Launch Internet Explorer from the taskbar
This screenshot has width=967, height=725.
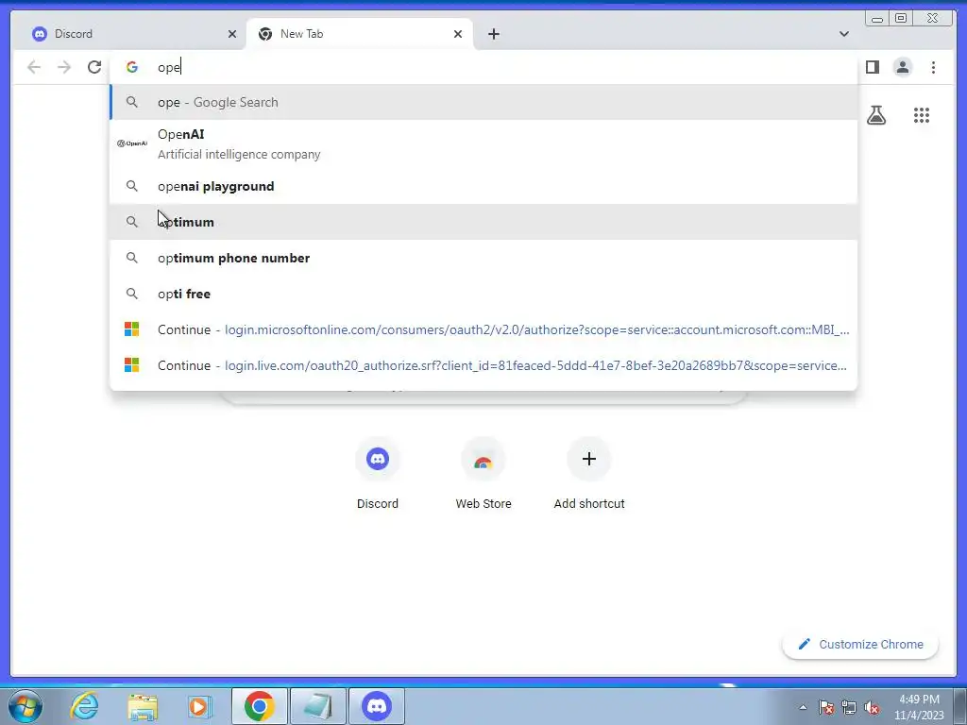(84, 706)
